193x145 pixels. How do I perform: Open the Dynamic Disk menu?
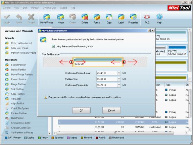point(49,8)
